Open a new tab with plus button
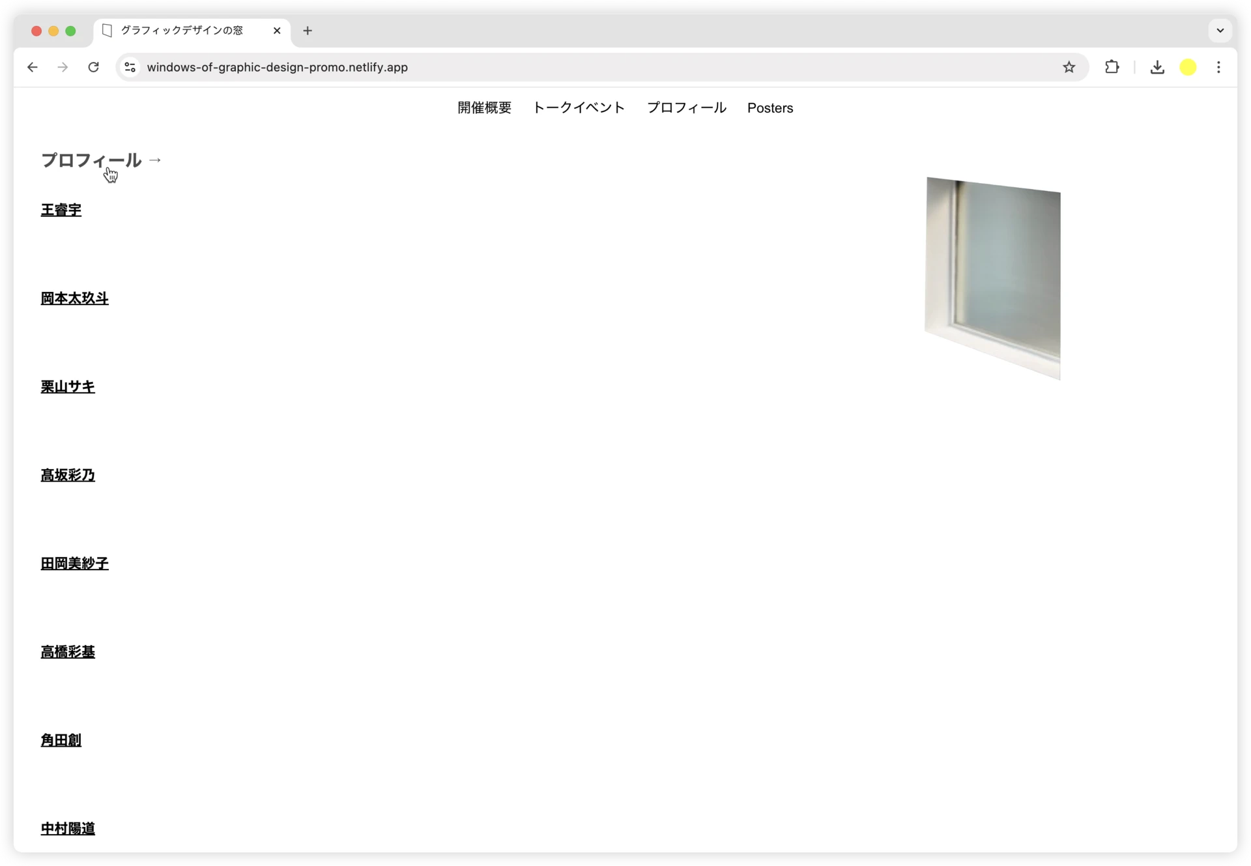1251x866 pixels. [x=308, y=31]
